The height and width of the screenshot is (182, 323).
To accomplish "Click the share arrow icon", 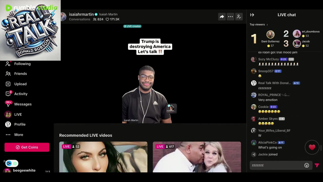I will pyautogui.click(x=222, y=17).
